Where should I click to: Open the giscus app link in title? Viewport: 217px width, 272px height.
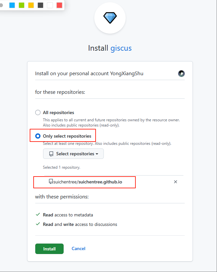tap(121, 48)
